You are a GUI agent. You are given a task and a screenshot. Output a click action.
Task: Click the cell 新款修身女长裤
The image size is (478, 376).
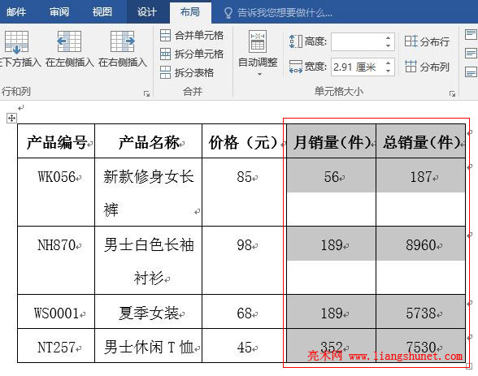149,192
